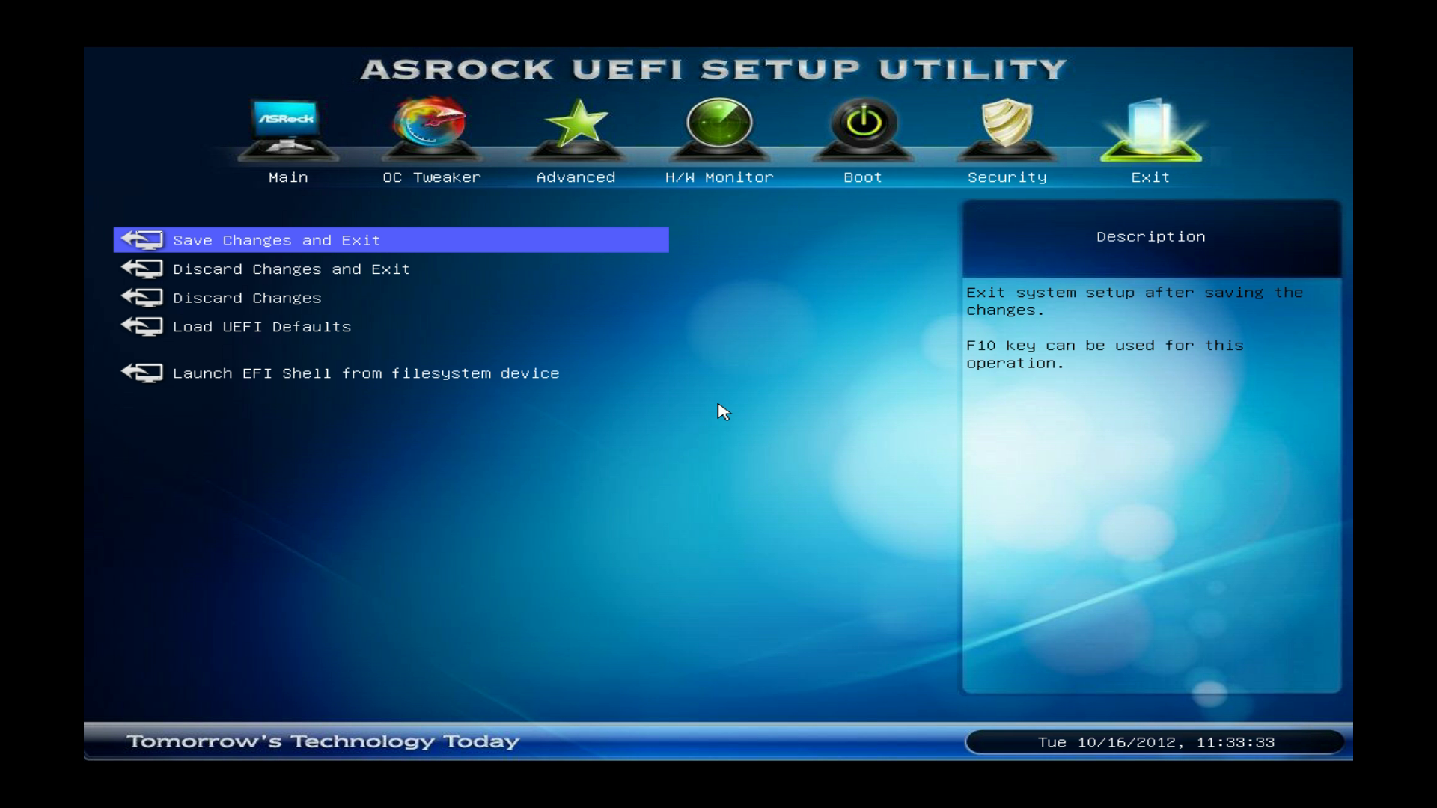Choose Load UEFI Defaults
The width and height of the screenshot is (1437, 808).
click(x=261, y=327)
